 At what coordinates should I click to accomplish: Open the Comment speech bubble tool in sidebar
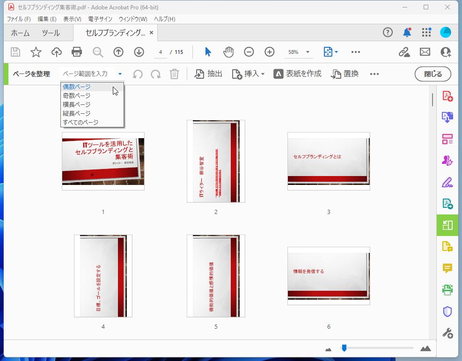[x=448, y=268]
